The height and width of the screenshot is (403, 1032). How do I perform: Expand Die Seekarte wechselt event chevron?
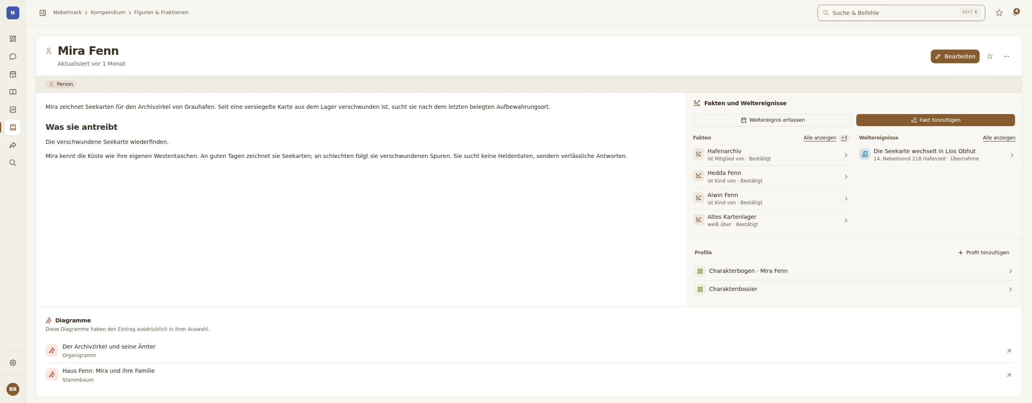click(1012, 155)
